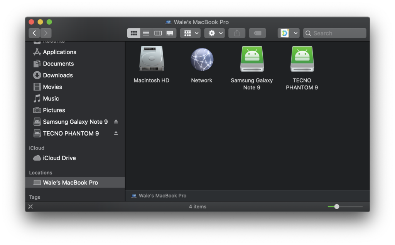The image size is (395, 245).
Task: Select Wale's MacBook Pro under Locations
Action: click(x=75, y=183)
